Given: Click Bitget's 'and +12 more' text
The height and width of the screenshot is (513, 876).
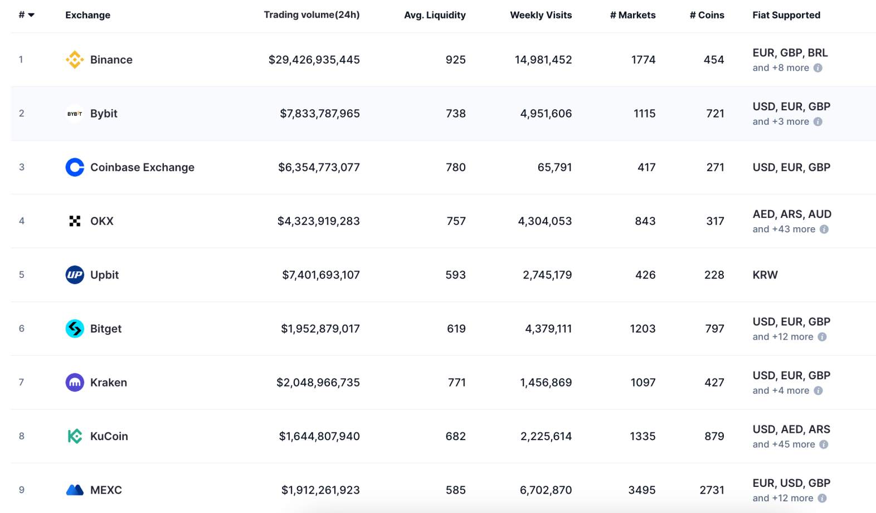Looking at the screenshot, I should [783, 337].
